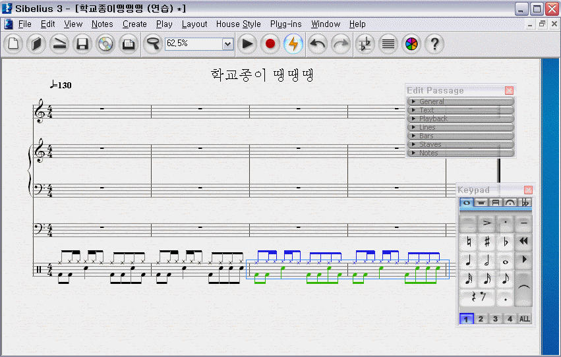This screenshot has height=357, width=561.
Task: Click the sharp sign on the Keypad
Action: [x=487, y=242]
